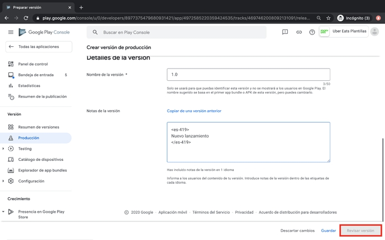Click the search magnifier icon in Play Console

95,32
